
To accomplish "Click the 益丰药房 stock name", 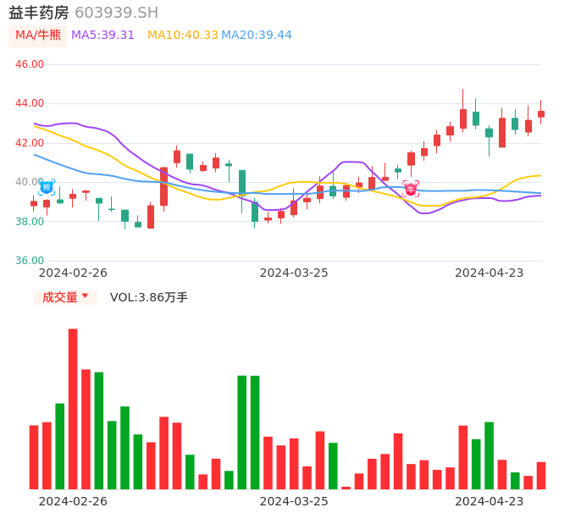I will [38, 13].
